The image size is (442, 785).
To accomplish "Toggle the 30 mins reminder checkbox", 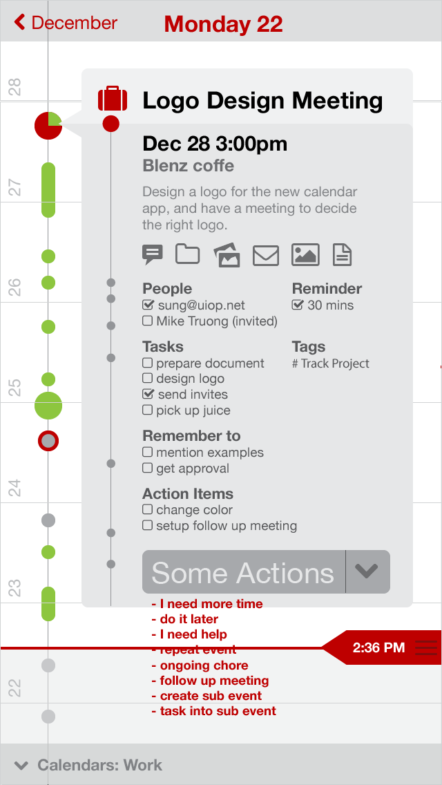I will pos(298,304).
